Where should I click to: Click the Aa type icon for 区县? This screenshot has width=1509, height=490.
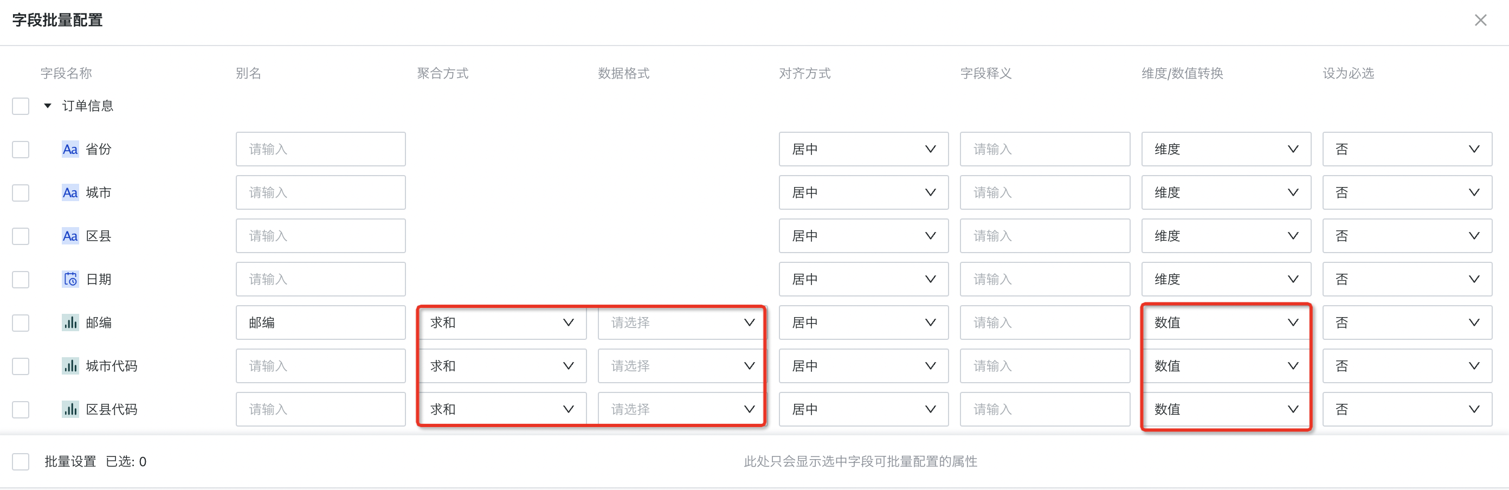(x=70, y=236)
